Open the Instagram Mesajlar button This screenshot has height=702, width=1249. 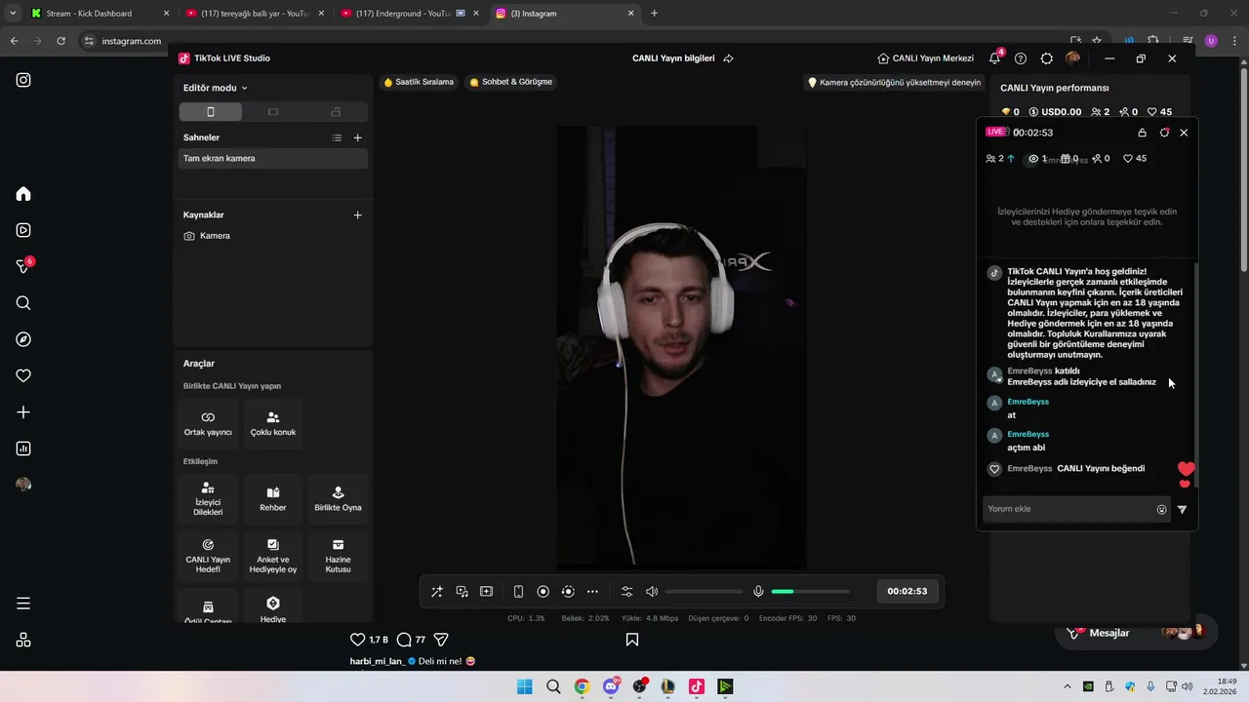[1137, 633]
